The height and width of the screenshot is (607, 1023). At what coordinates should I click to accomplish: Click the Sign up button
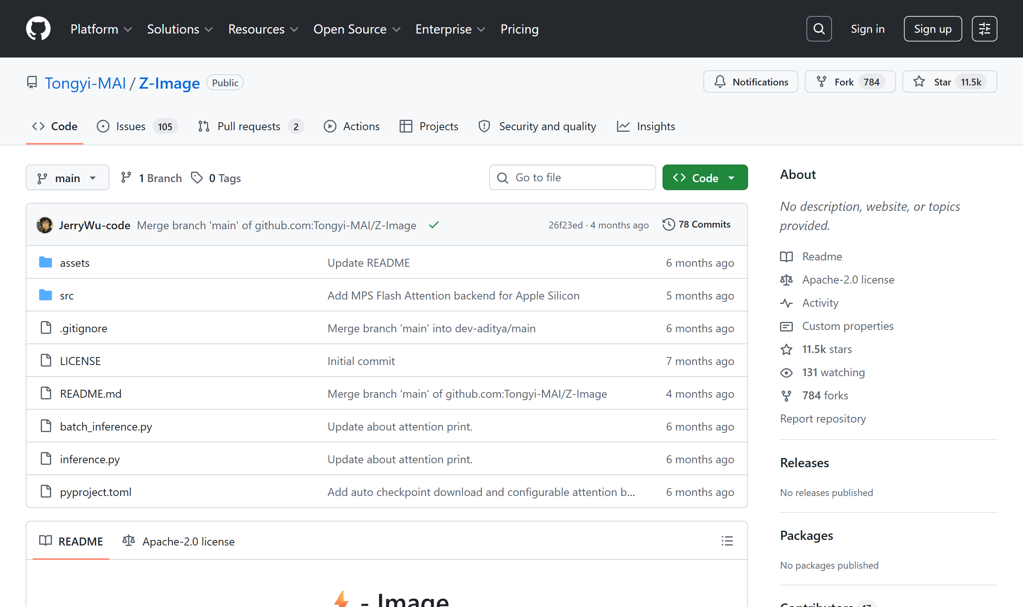pyautogui.click(x=933, y=29)
